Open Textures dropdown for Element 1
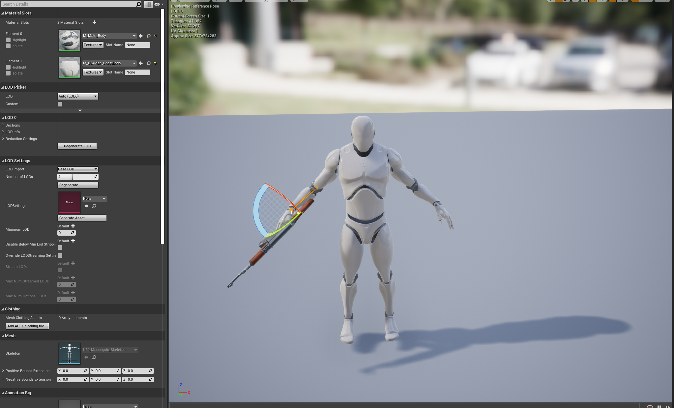 pos(93,72)
